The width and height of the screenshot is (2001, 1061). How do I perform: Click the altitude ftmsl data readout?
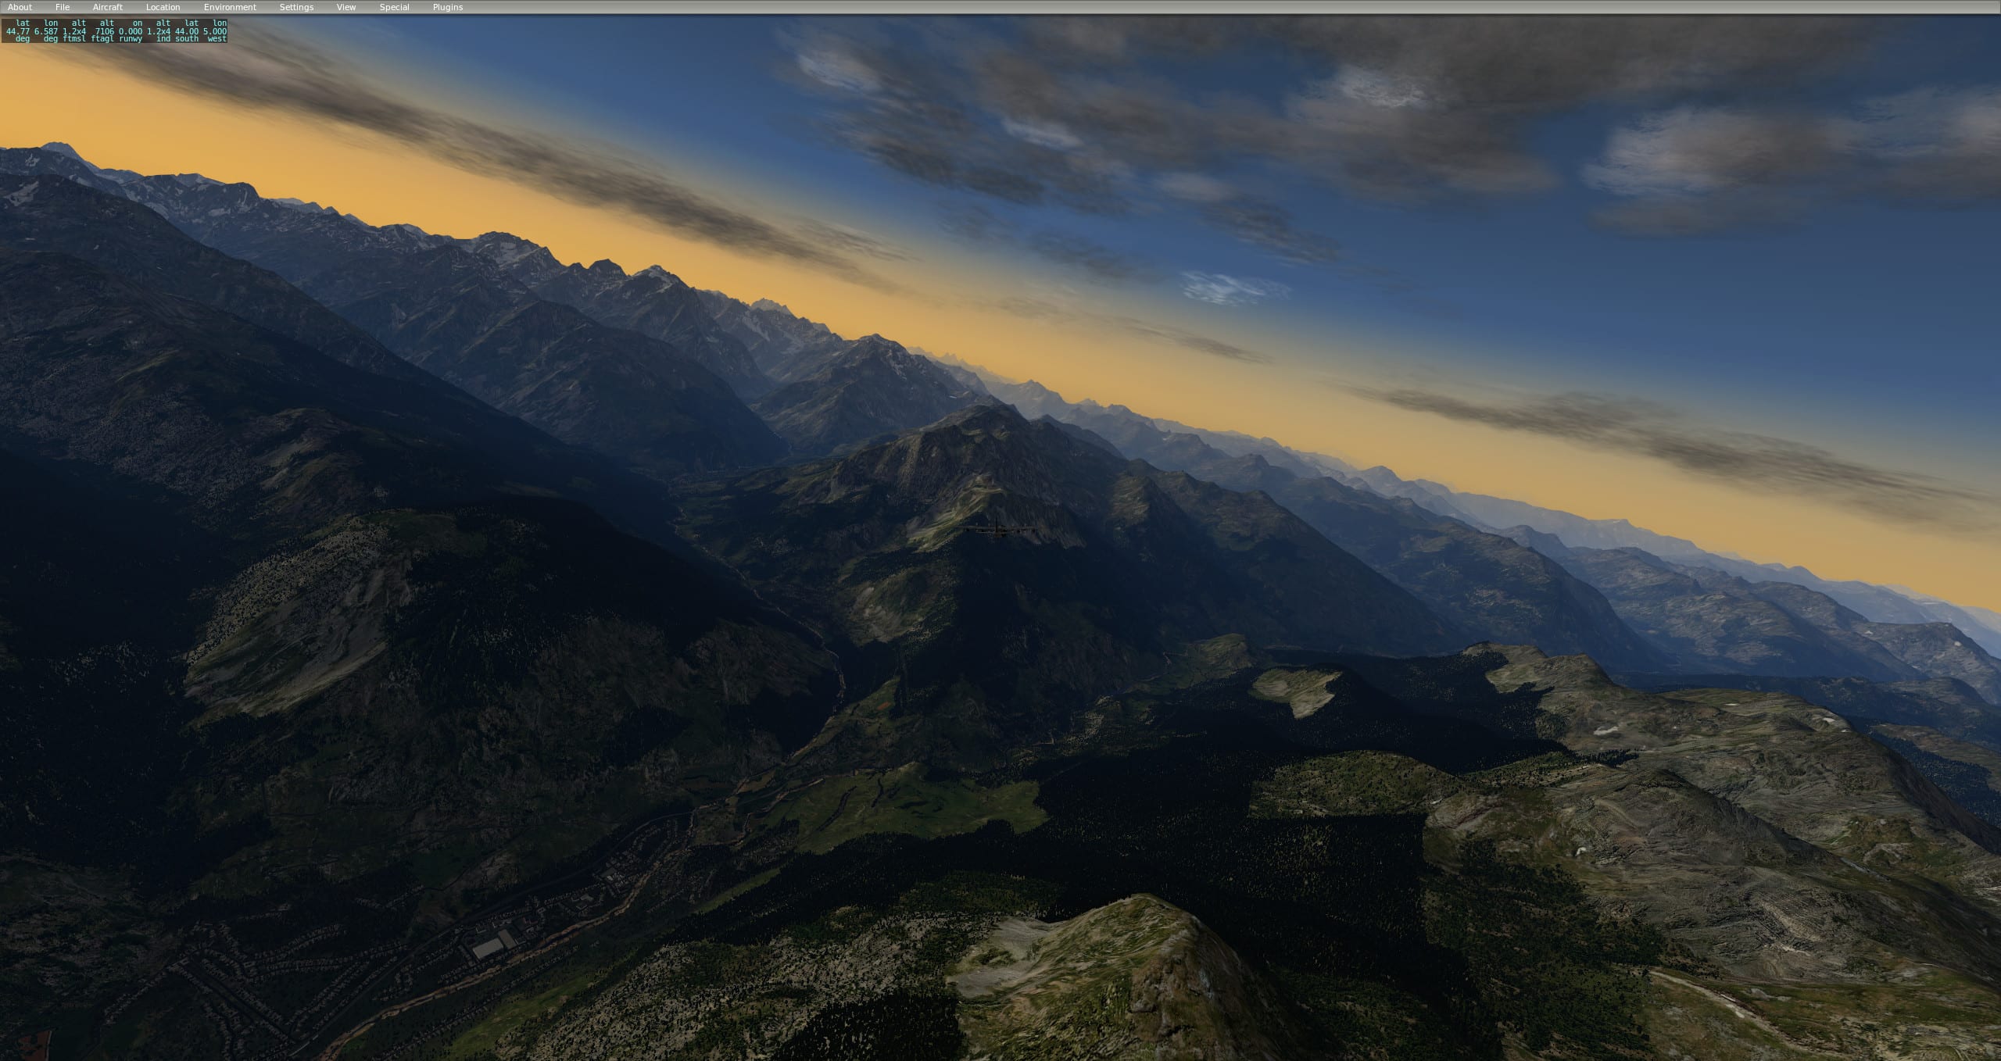tap(76, 31)
